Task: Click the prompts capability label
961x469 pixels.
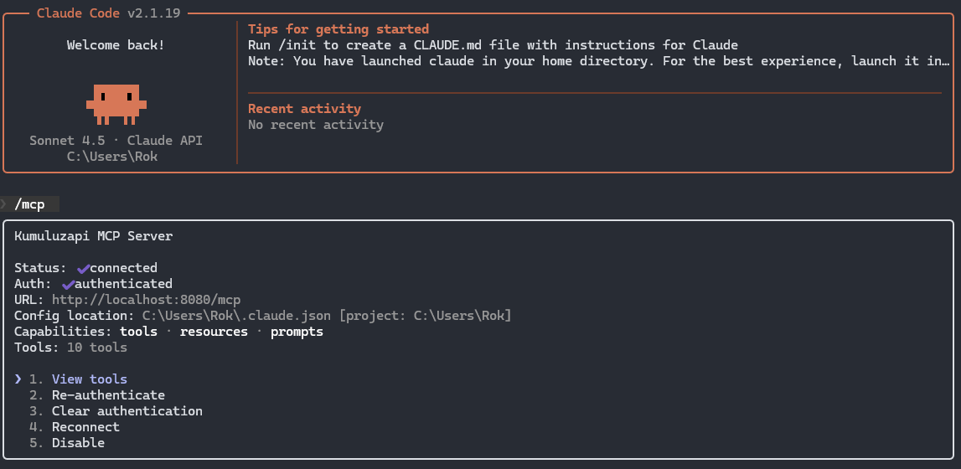Action: click(x=297, y=332)
